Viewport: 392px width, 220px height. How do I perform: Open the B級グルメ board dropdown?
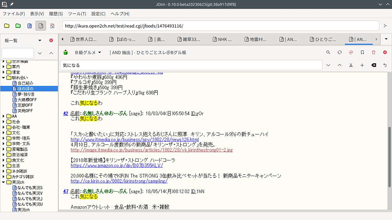88,52
